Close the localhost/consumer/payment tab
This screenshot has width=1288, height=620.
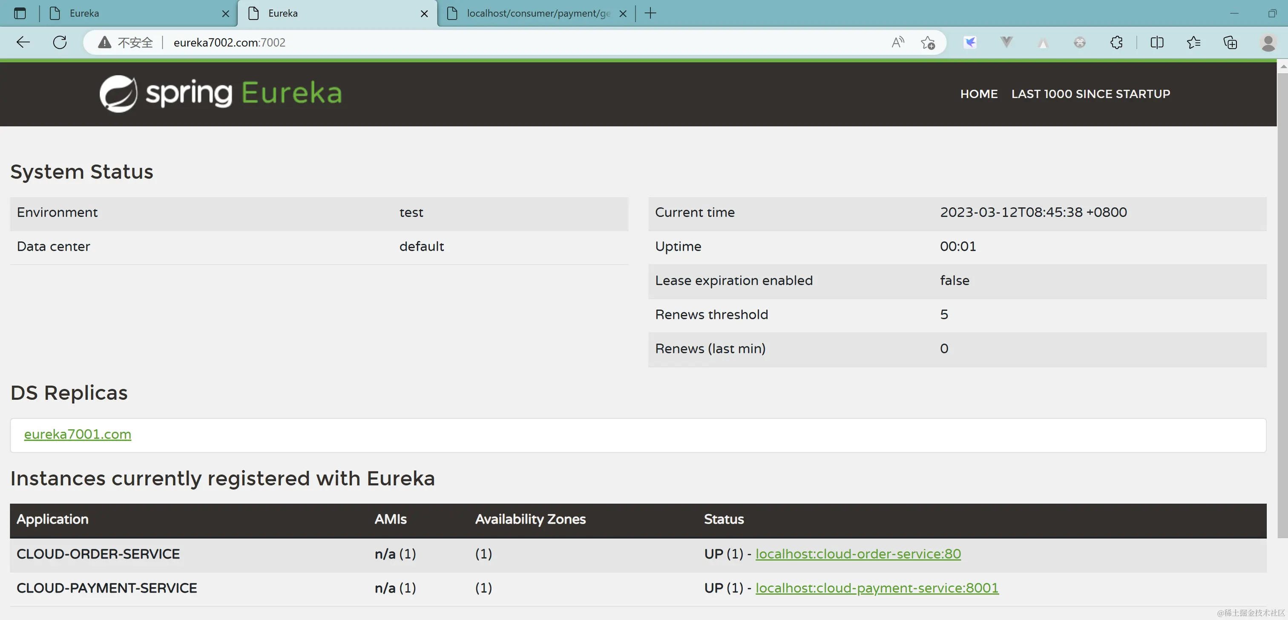coord(623,14)
